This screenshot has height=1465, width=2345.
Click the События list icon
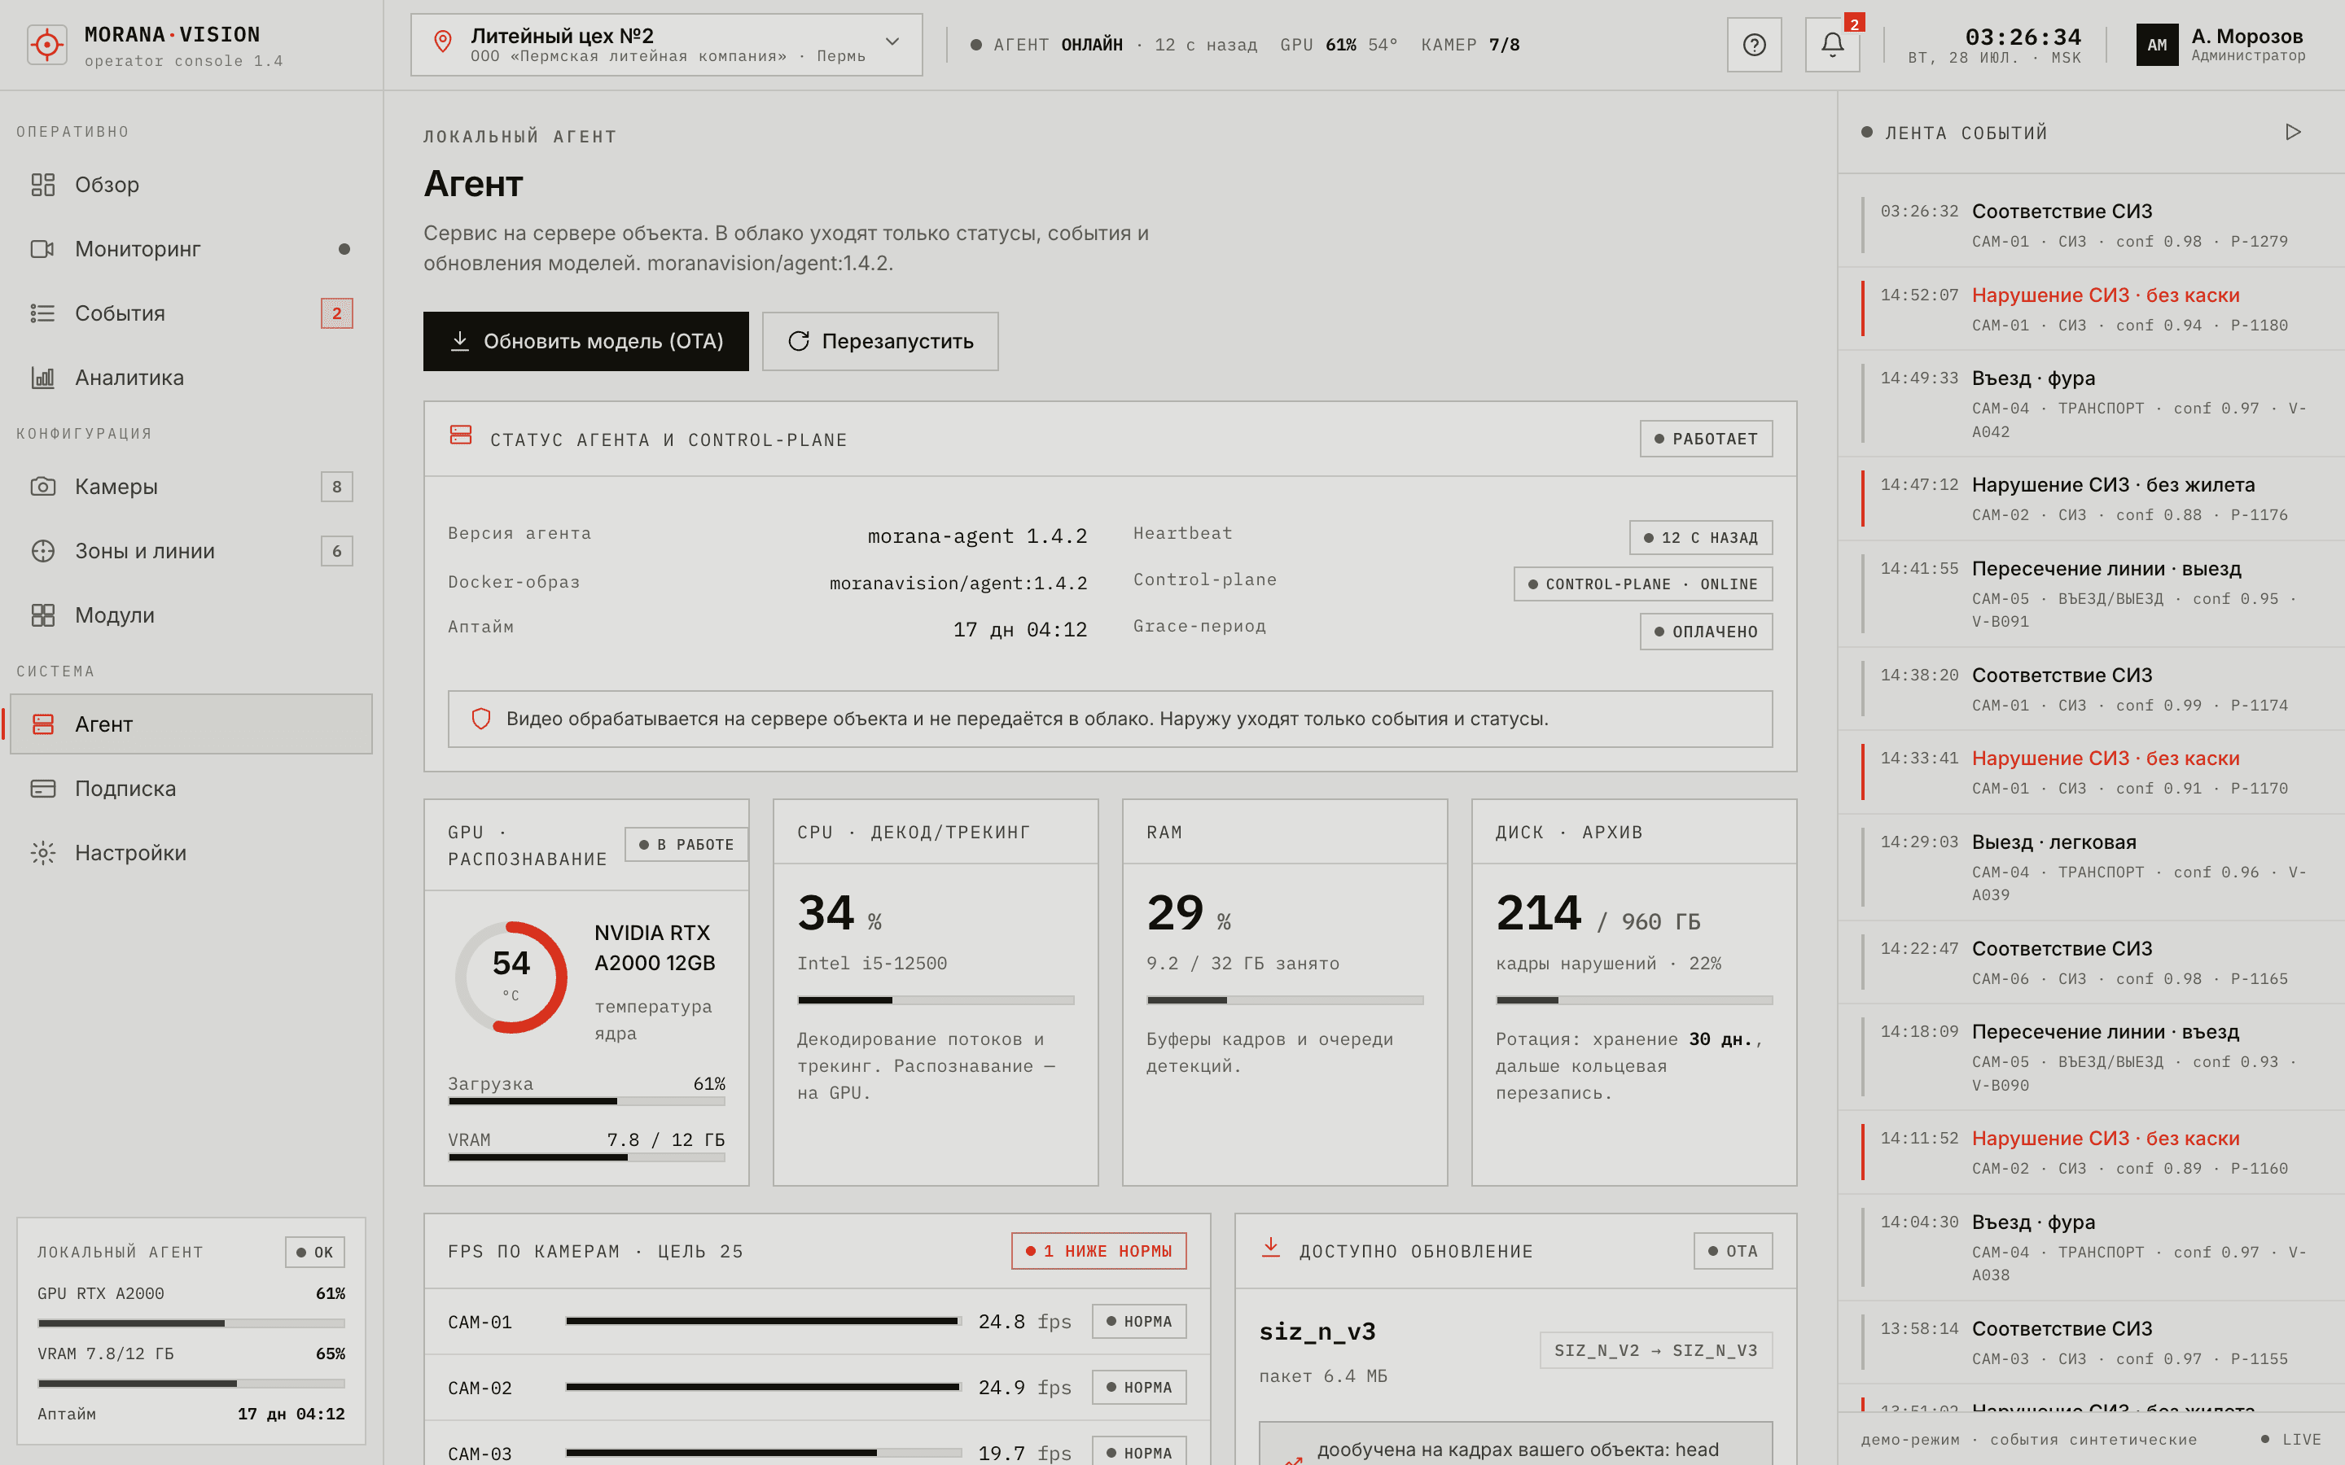42,313
